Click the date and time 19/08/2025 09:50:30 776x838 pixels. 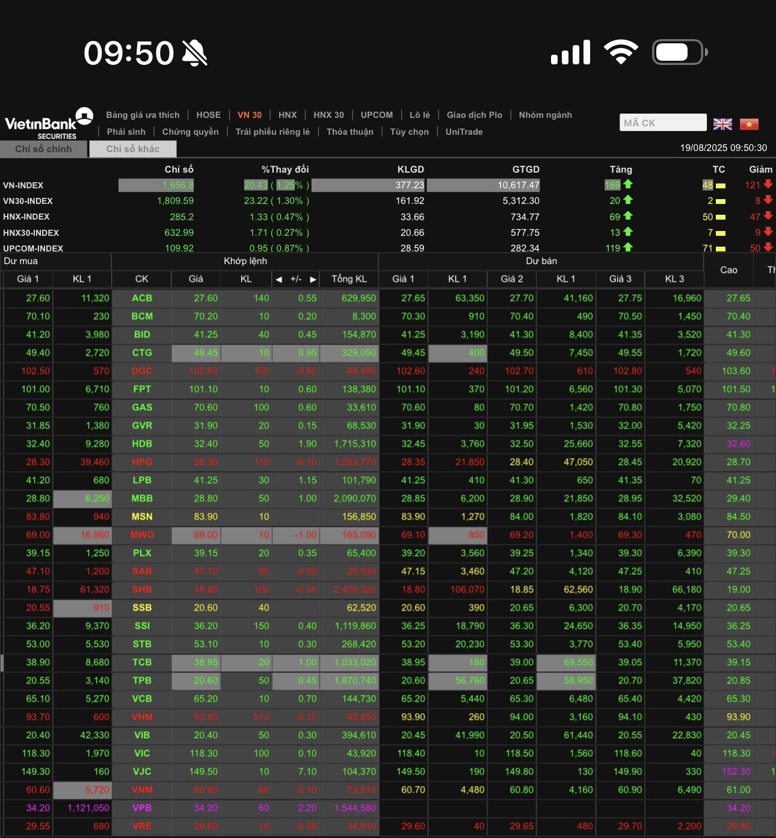(724, 148)
